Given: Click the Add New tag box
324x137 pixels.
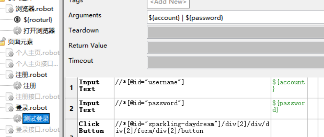Looking at the screenshot, I should coord(168,2).
